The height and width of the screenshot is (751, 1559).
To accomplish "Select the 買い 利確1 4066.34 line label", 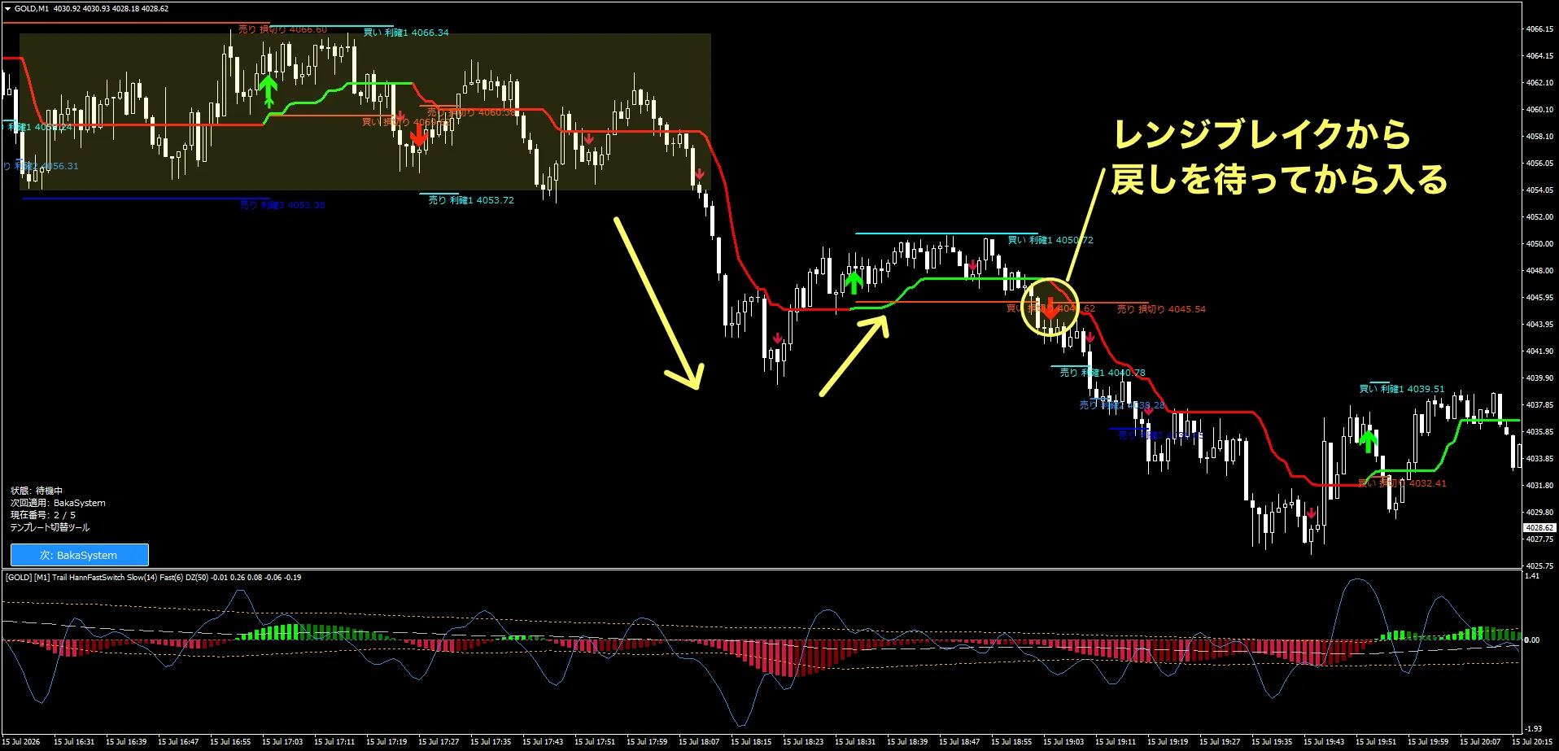I will (406, 33).
